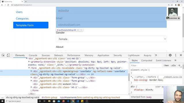Open Mail app on taskbar
Viewport: 184px width, 103px height.
59,101
